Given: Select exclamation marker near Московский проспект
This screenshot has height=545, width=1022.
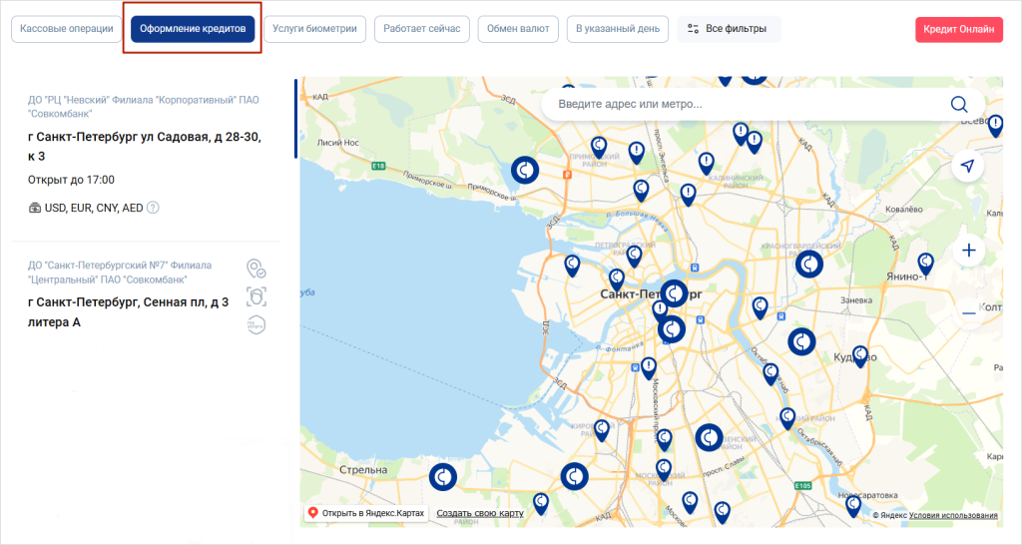Looking at the screenshot, I should [648, 367].
